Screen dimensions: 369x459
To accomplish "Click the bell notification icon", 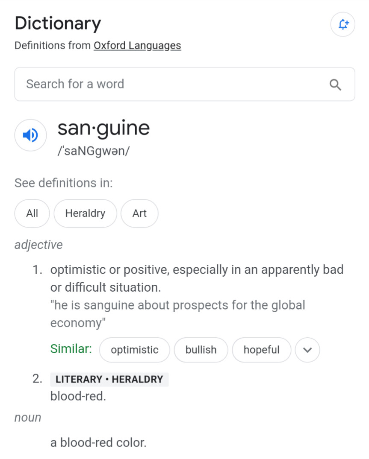I will point(342,24).
